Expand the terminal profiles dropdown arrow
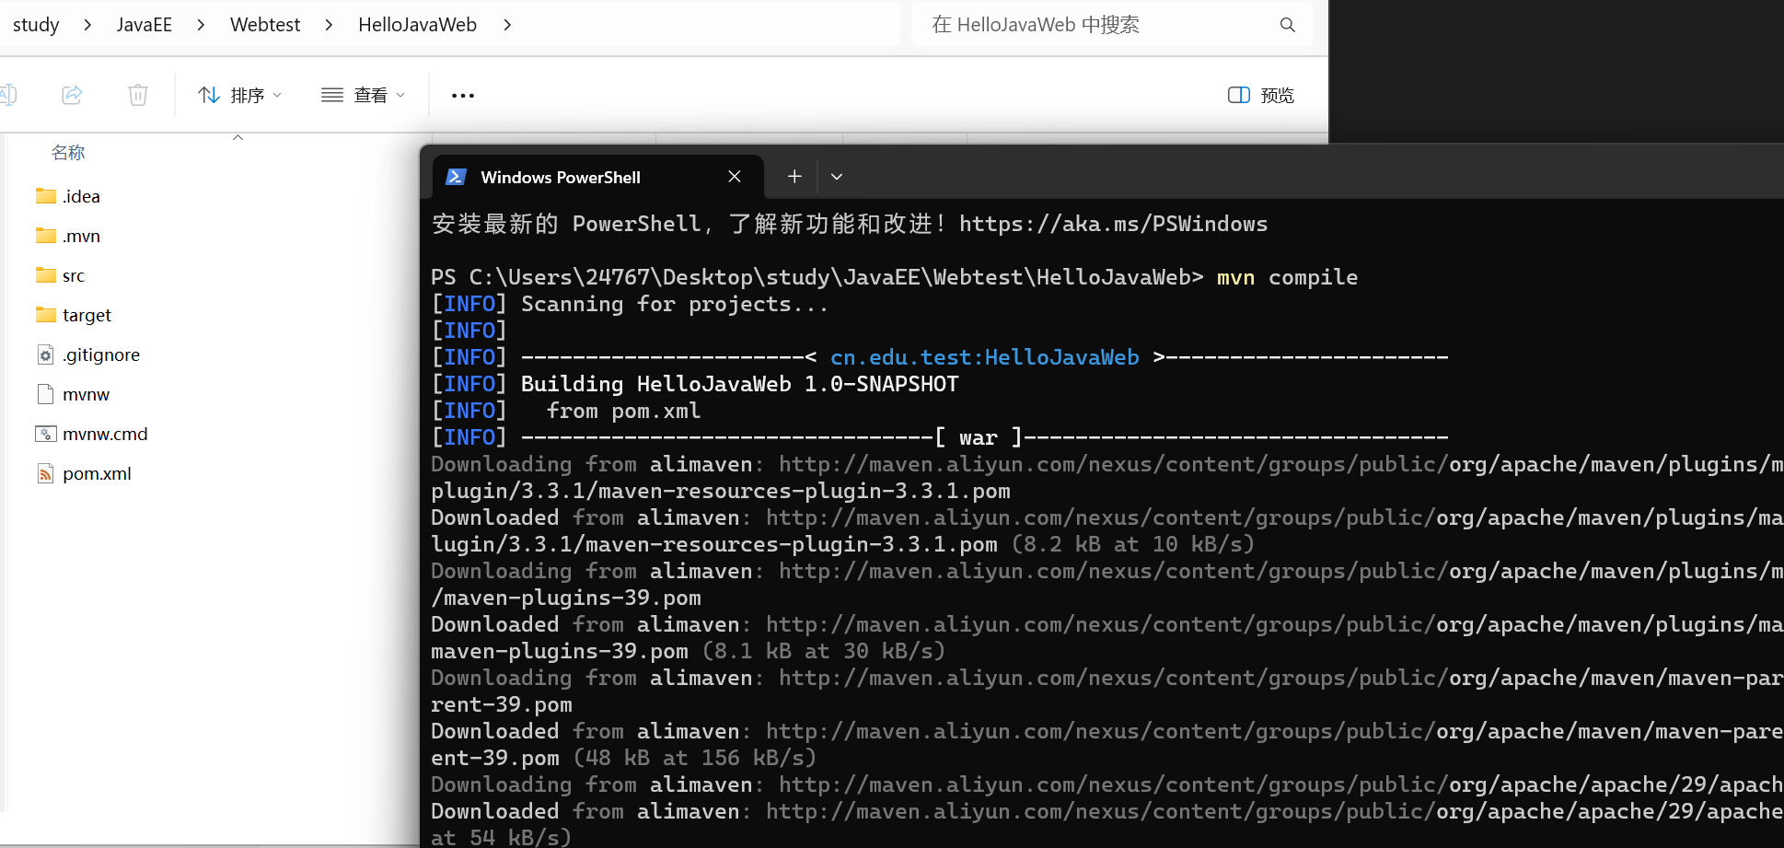 [837, 177]
